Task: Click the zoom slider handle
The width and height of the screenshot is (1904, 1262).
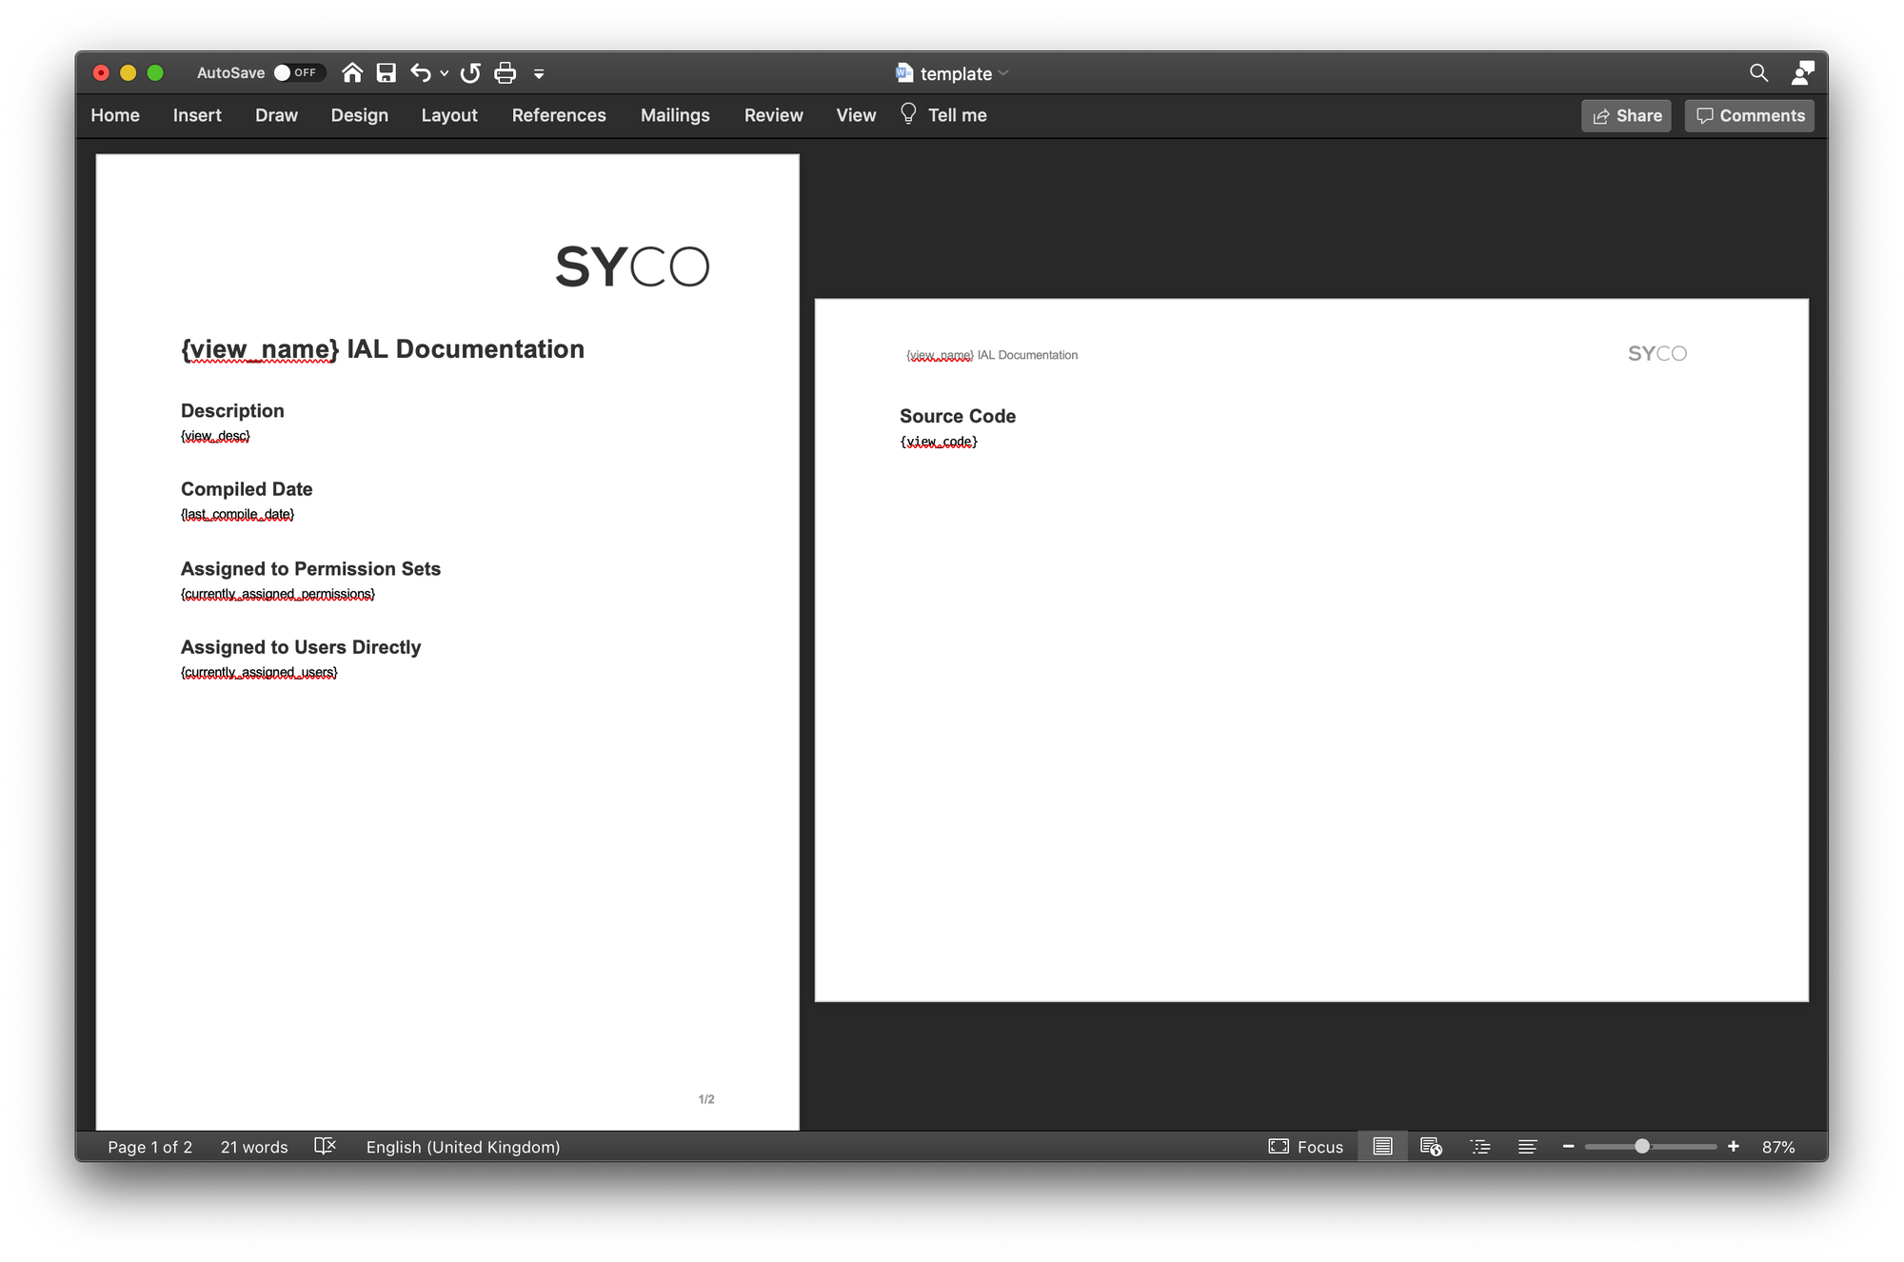Action: coord(1642,1147)
